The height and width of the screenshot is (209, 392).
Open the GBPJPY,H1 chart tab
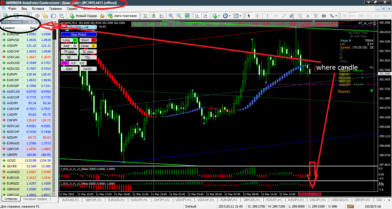click(x=363, y=200)
